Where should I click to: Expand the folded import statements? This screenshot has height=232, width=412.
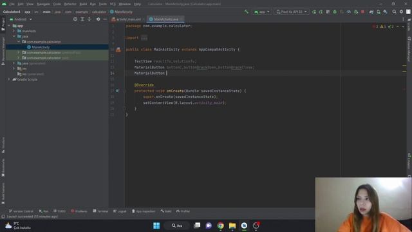(x=144, y=38)
